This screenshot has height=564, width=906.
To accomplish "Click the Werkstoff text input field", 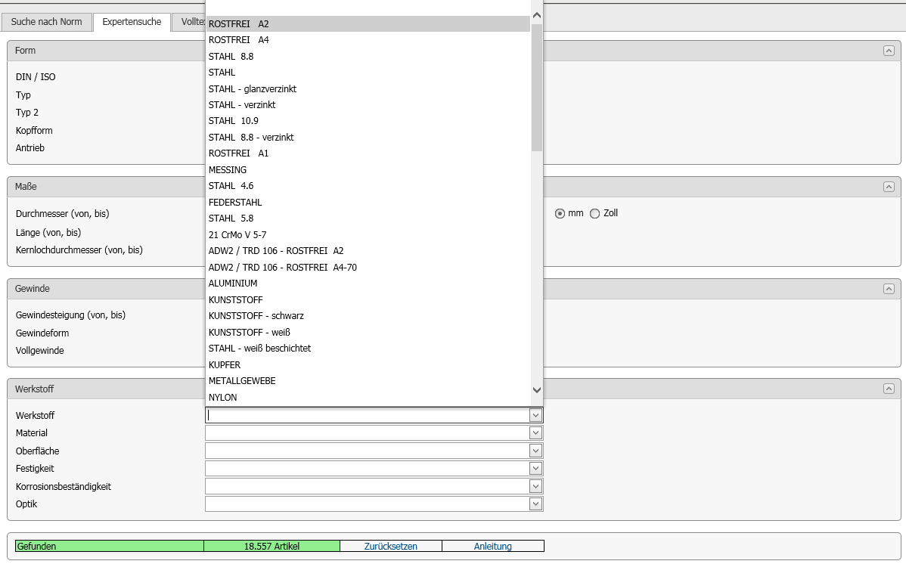I will point(367,415).
